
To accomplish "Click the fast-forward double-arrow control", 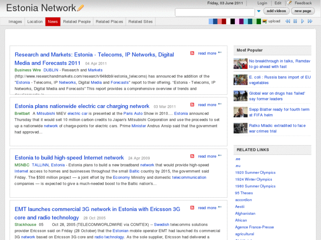I will tap(310, 21).
